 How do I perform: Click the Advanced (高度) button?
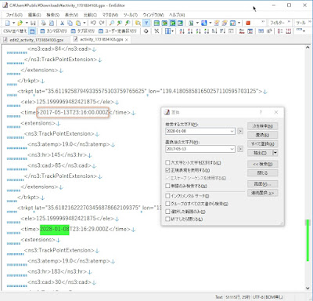click(x=262, y=184)
